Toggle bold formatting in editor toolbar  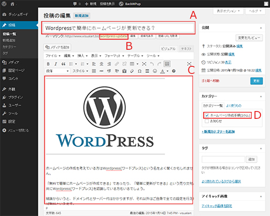(48, 64)
